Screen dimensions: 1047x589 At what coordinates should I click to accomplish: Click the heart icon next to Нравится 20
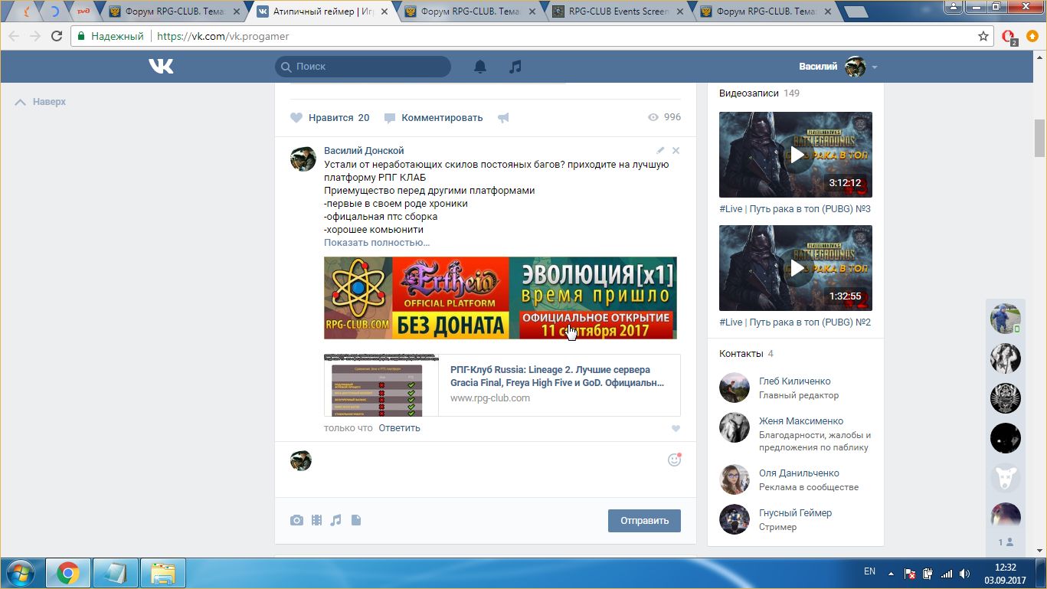click(296, 118)
